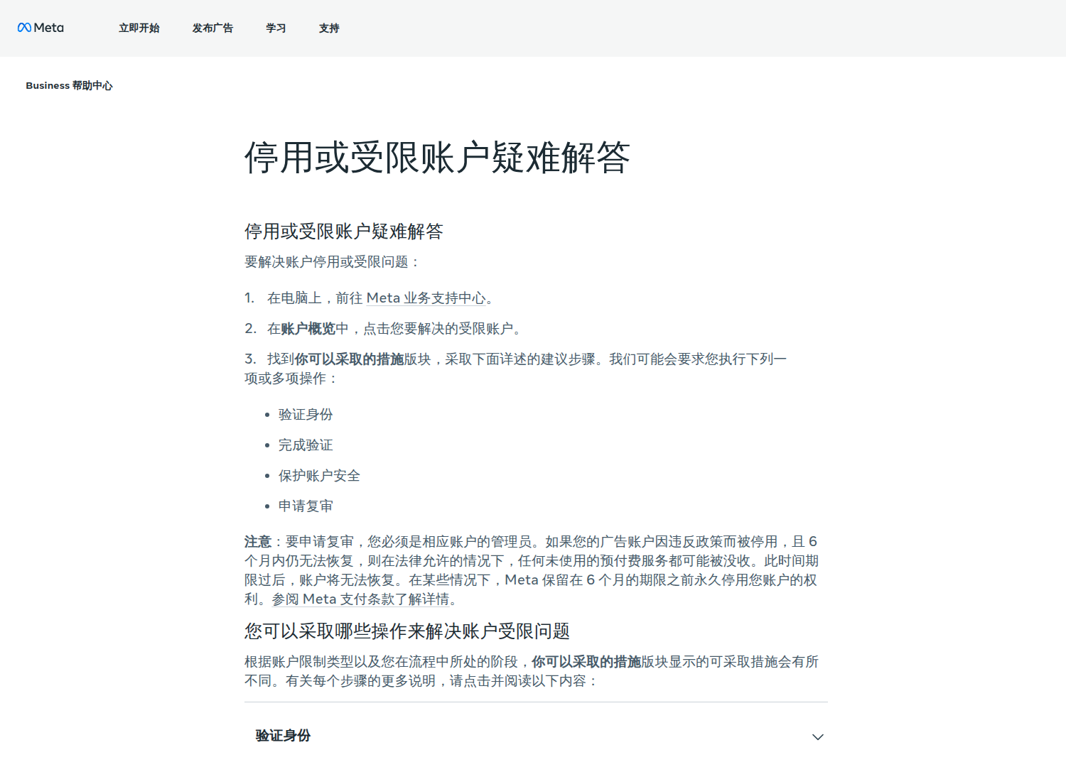
Task: Open the 学习 menu
Action: coord(276,28)
